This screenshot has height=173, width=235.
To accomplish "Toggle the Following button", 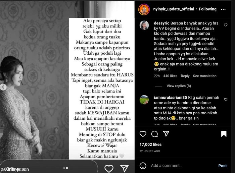I will point(207,9).
